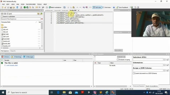Toggle the 0 Warnings filter

click(16, 57)
